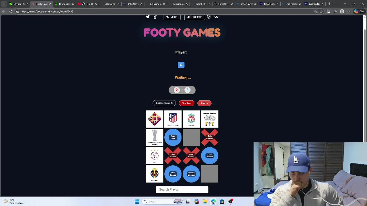Click the Search Player input field
Viewport: 367px width, 206px height.
click(x=182, y=189)
